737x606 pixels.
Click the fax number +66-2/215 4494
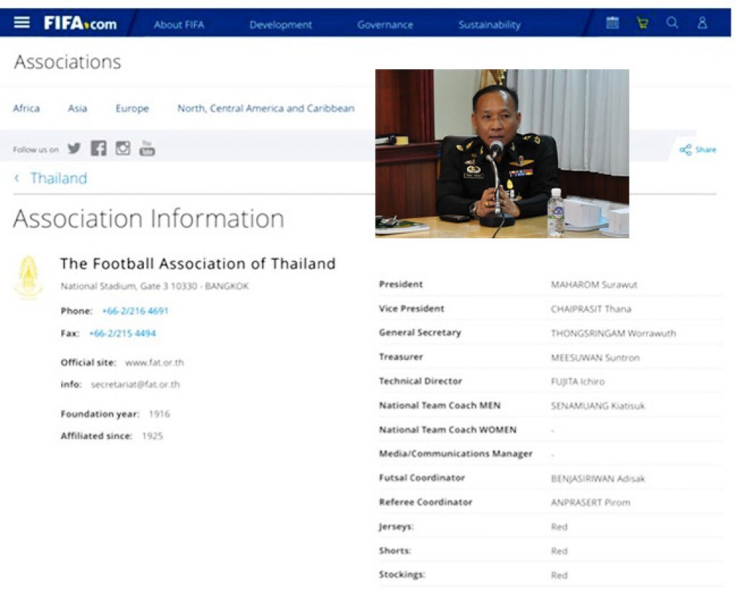click(x=122, y=333)
